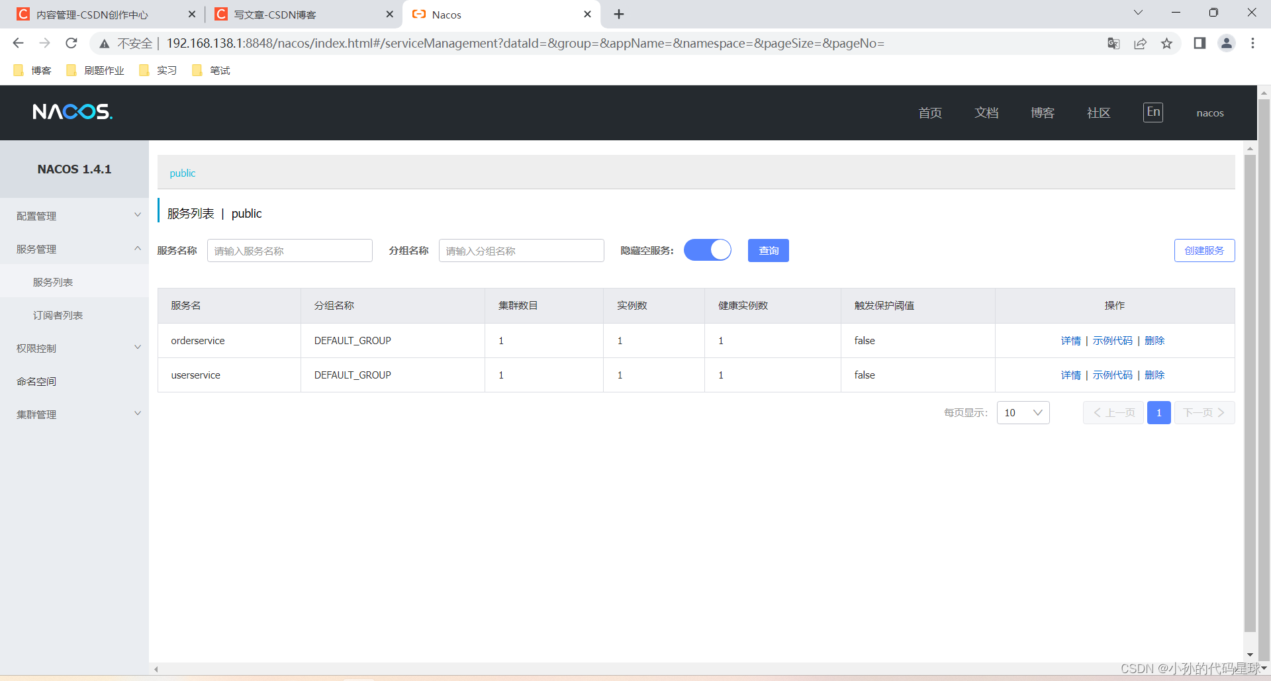Expand the 集群管理 menu
Image resolution: width=1271 pixels, height=681 pixels.
[x=74, y=414]
